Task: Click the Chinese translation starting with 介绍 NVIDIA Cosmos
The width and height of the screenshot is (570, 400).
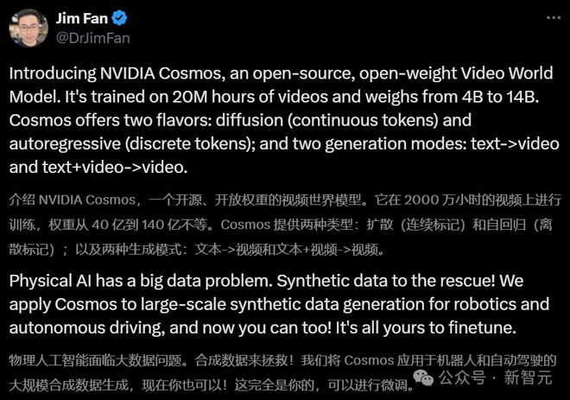Action: point(285,225)
